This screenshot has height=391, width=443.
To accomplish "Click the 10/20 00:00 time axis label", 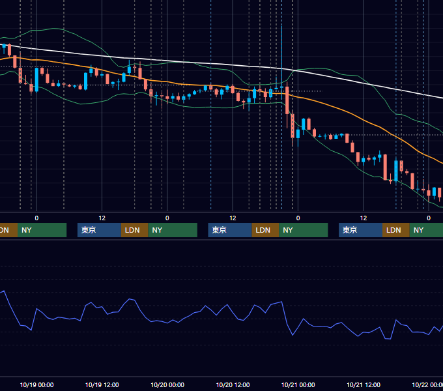I will tap(167, 384).
